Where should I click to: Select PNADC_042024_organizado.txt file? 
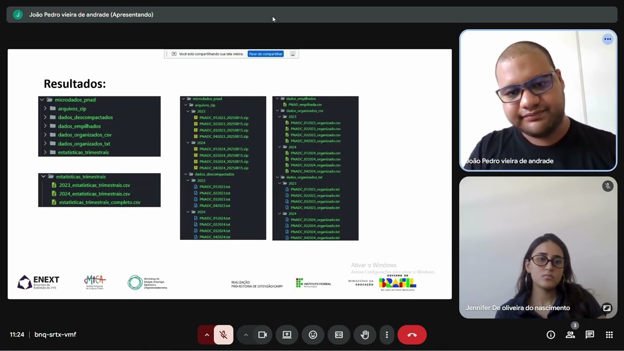click(x=315, y=238)
